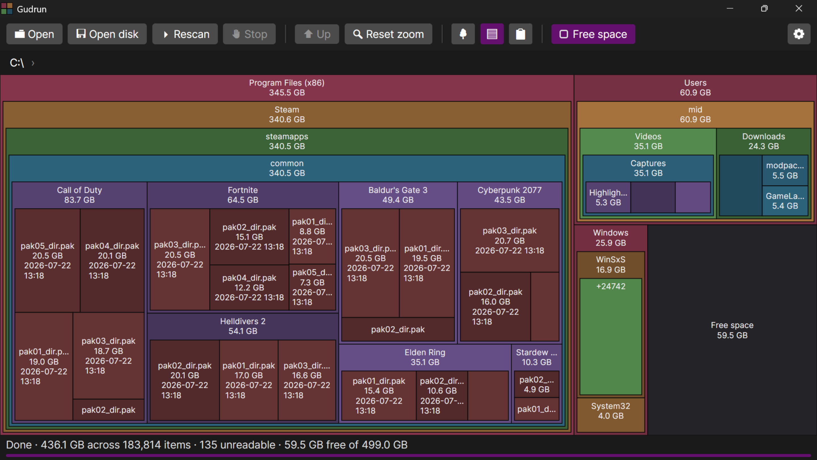This screenshot has height=460, width=817.
Task: Select Elden Ring pak02_dir... 10.6 GB
Action: click(442, 396)
